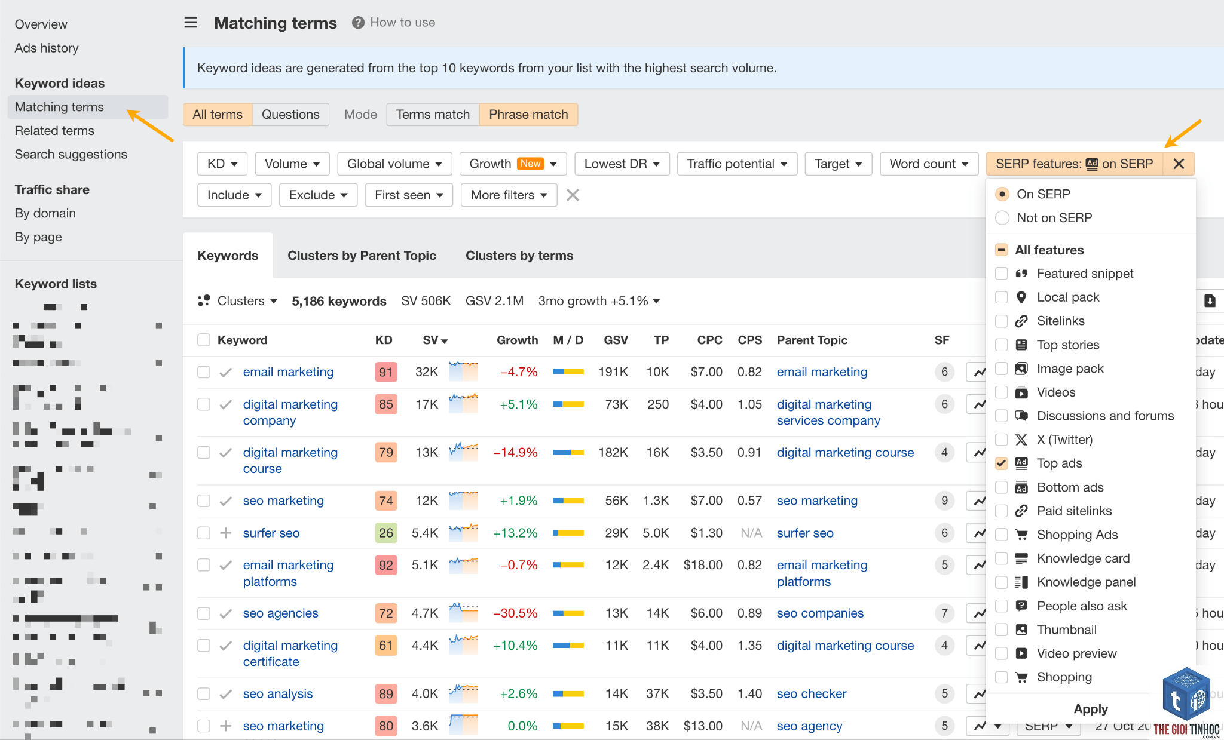This screenshot has height=740, width=1224.
Task: Click M/D bar for seo marketing row
Action: point(568,501)
